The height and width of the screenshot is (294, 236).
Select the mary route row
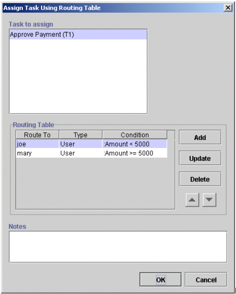pos(92,153)
